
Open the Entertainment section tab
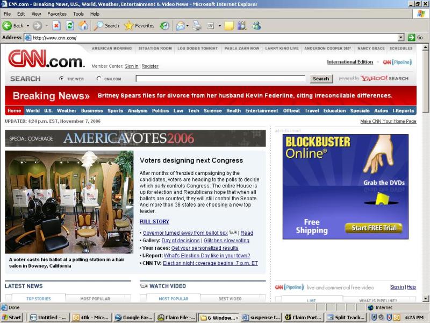tap(262, 111)
